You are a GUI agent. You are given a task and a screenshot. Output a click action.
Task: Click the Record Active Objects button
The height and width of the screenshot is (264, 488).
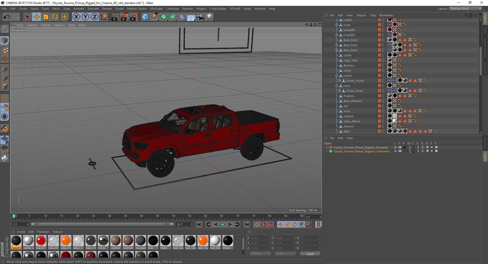pos(256,224)
